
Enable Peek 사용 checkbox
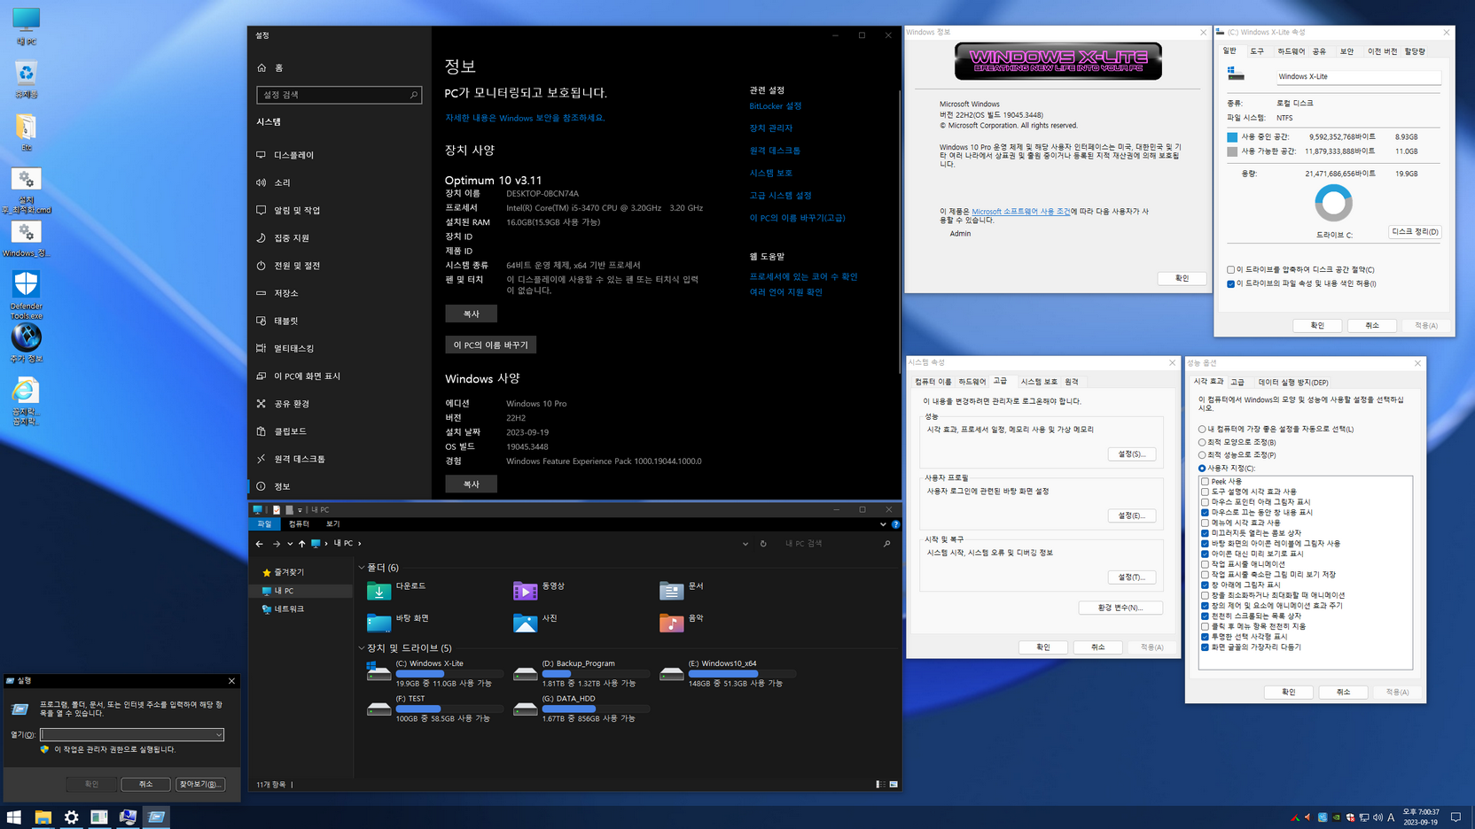[x=1205, y=481]
